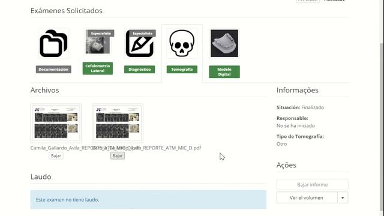Click the Especialista badge on Diagnóstico
The height and width of the screenshot is (216, 384).
click(x=143, y=34)
